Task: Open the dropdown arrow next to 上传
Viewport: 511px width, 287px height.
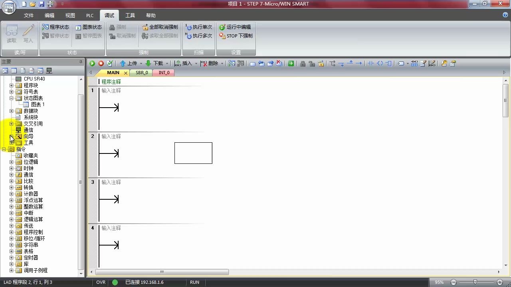Action: pos(141,63)
